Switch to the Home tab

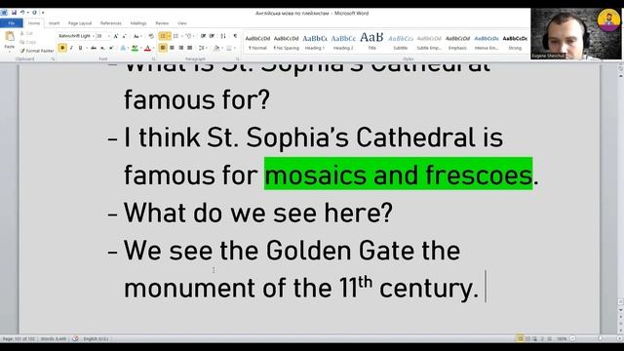[x=34, y=23]
